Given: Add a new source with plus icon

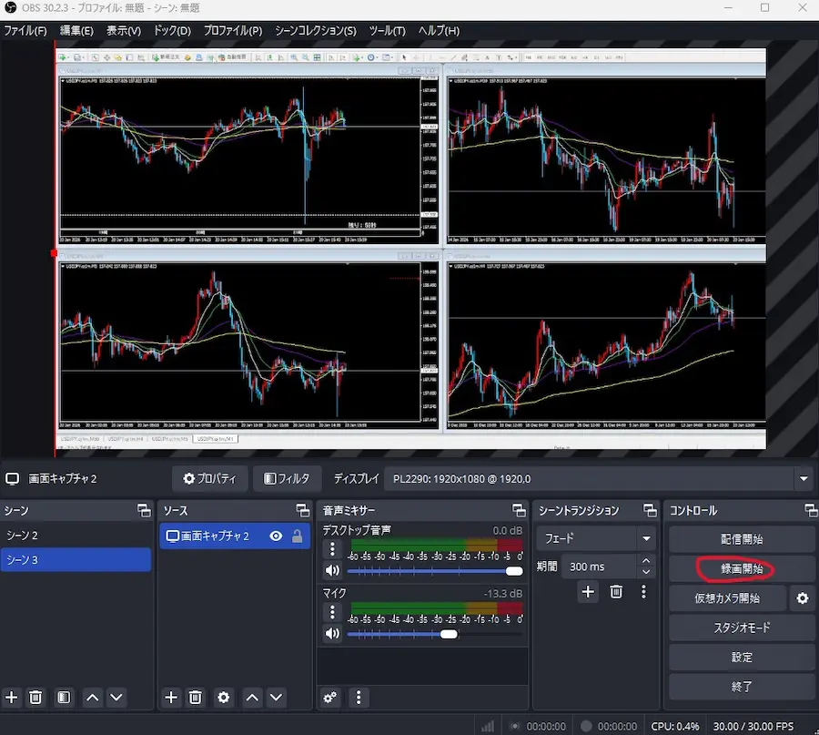Looking at the screenshot, I should (171, 698).
